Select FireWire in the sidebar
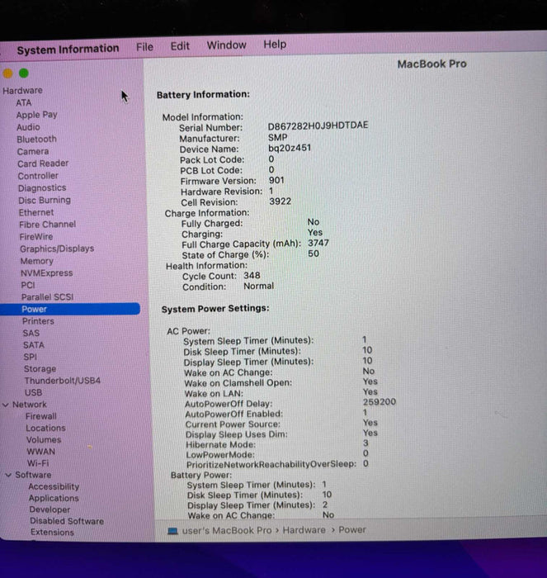 [36, 237]
